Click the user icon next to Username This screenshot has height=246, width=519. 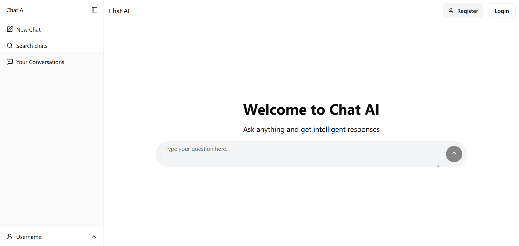point(10,237)
